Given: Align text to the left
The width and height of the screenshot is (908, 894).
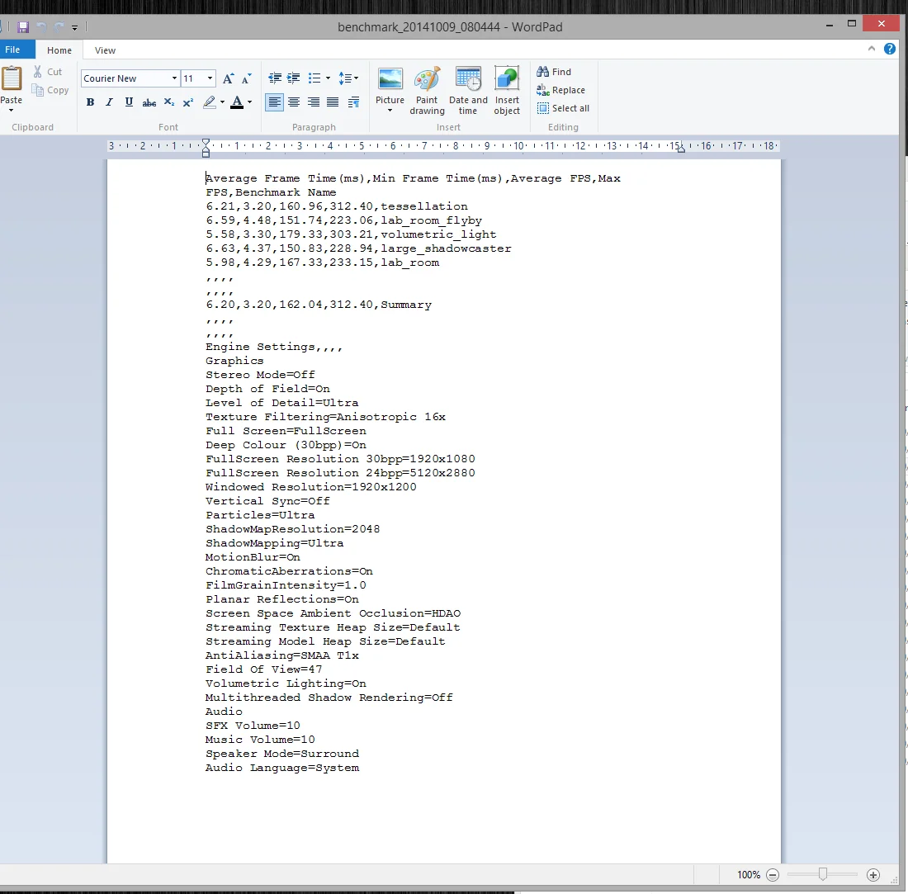Looking at the screenshot, I should coord(275,102).
